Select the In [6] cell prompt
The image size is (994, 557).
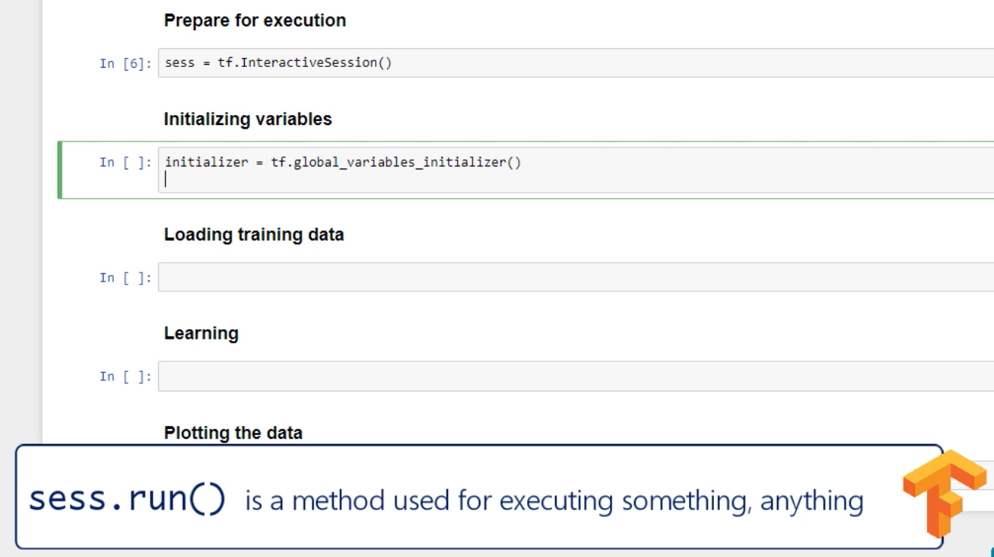click(x=126, y=63)
